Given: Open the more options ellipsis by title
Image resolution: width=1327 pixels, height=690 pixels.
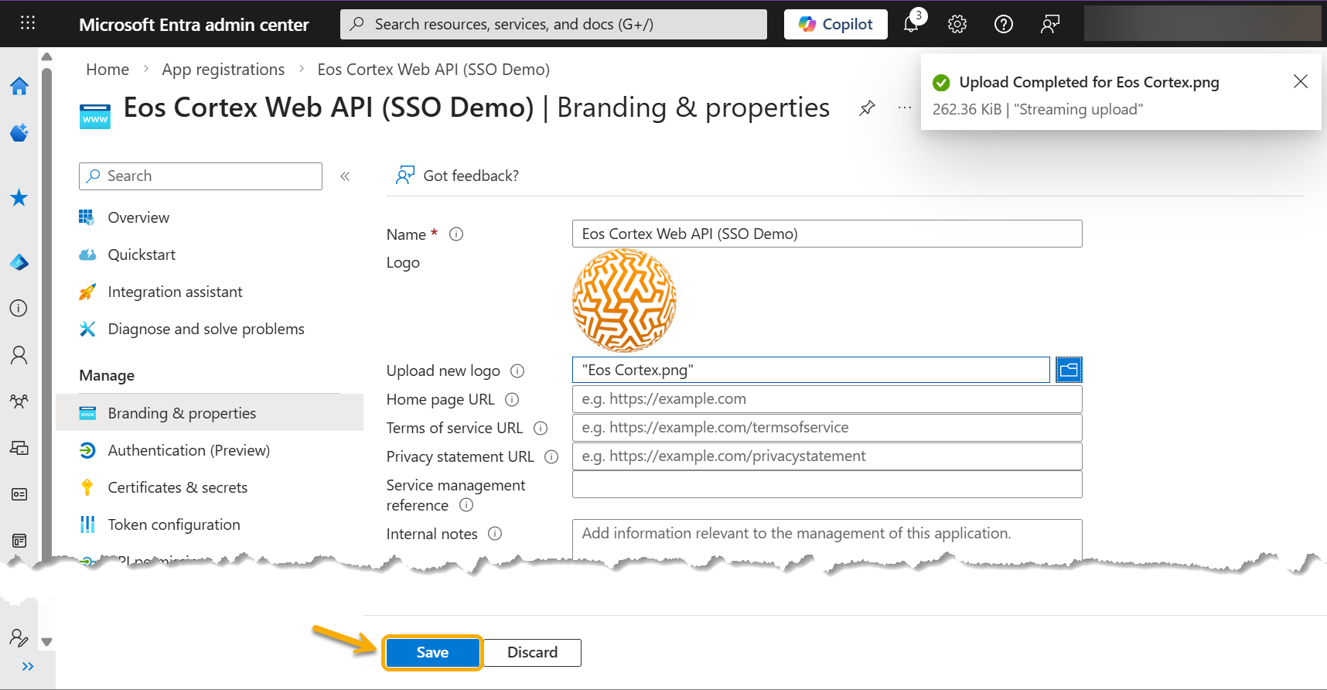Looking at the screenshot, I should tap(904, 108).
